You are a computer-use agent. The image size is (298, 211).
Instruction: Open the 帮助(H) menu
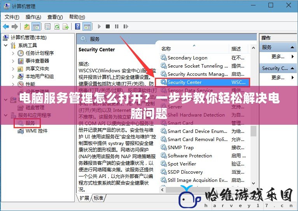click(x=77, y=17)
